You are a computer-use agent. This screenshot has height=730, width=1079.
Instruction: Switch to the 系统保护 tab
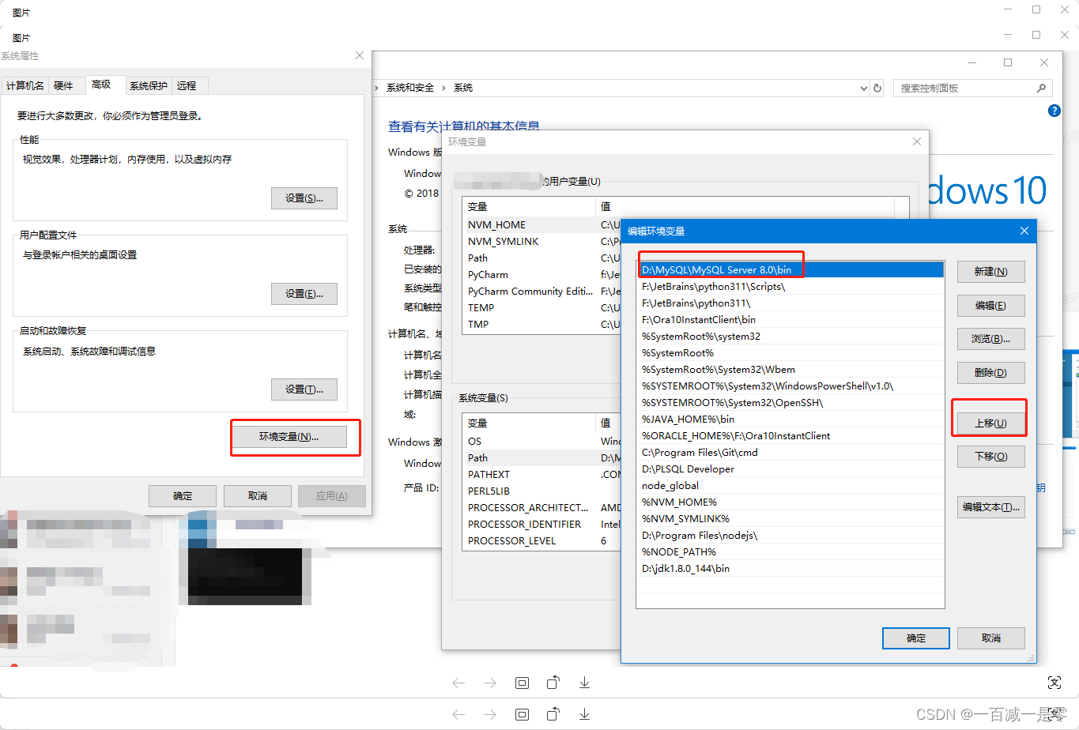tap(148, 85)
